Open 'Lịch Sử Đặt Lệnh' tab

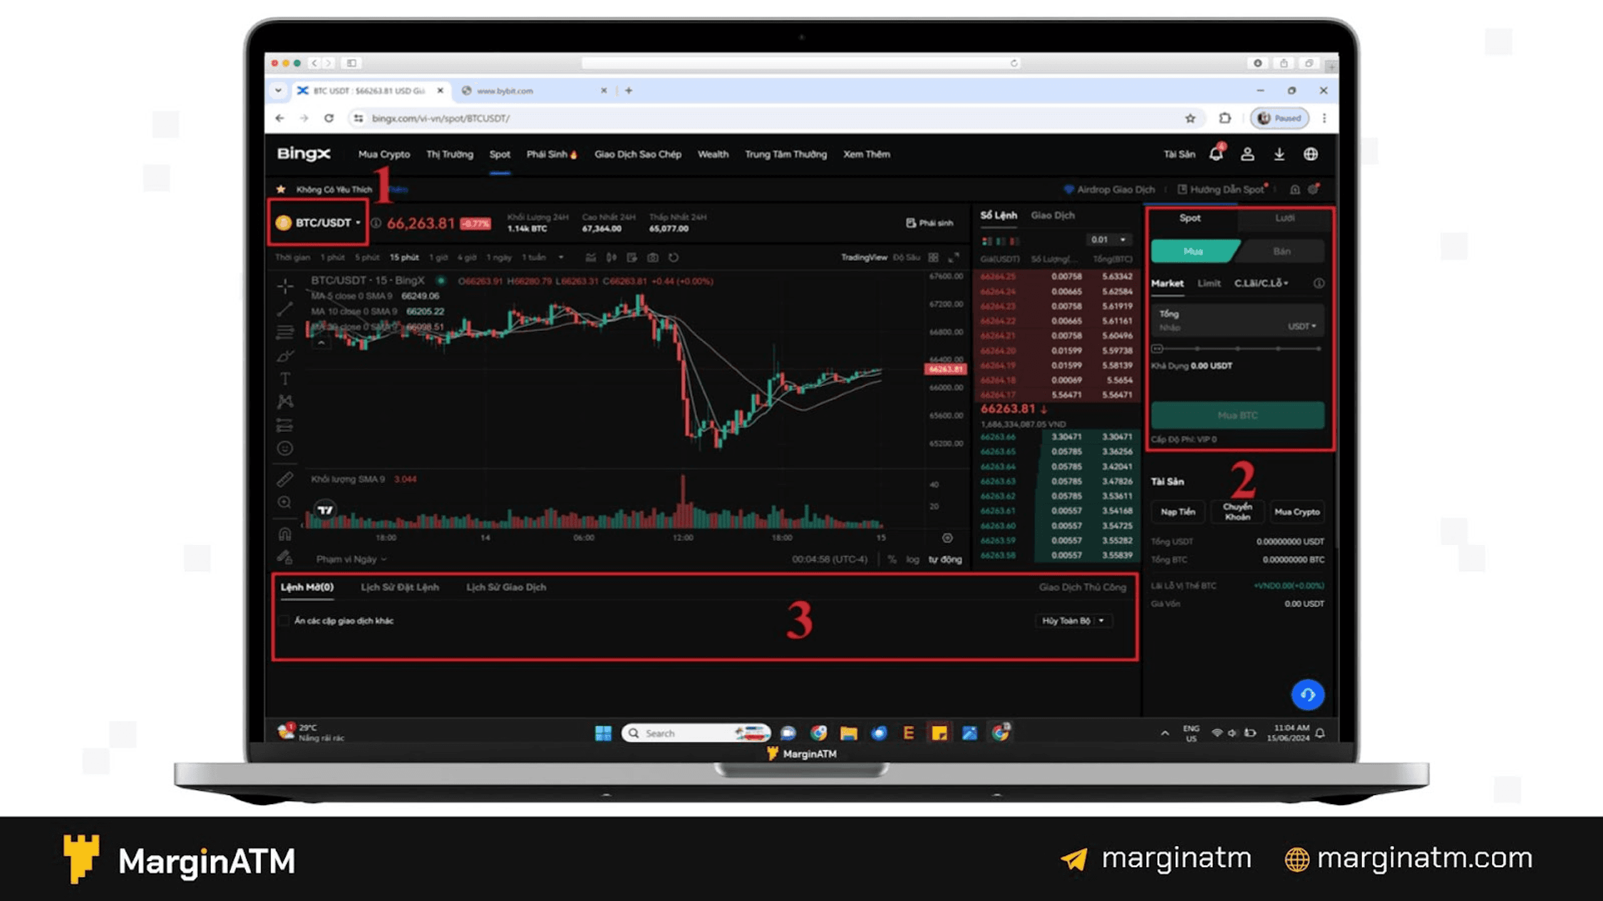click(x=399, y=587)
